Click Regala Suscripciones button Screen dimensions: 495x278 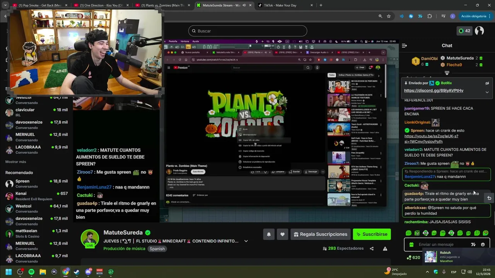click(320, 234)
